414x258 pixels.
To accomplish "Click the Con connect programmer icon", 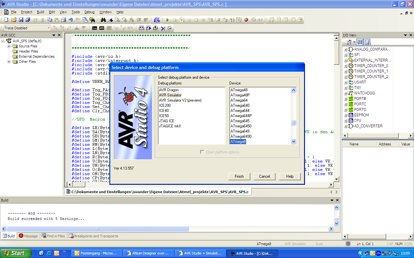I will (94, 28).
